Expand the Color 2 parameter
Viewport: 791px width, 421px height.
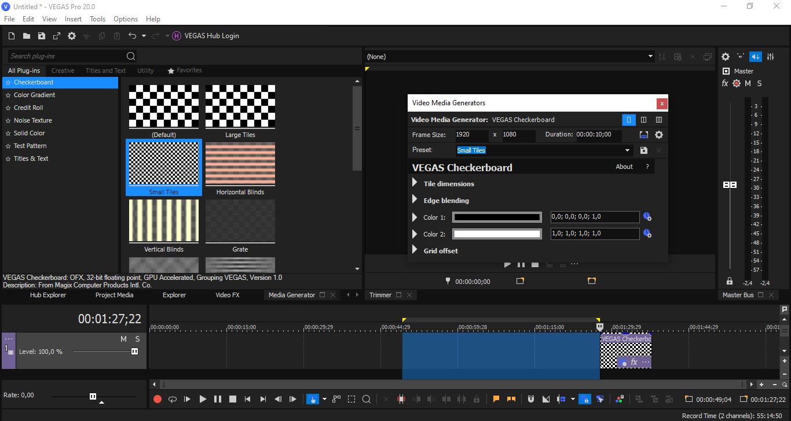(x=415, y=234)
